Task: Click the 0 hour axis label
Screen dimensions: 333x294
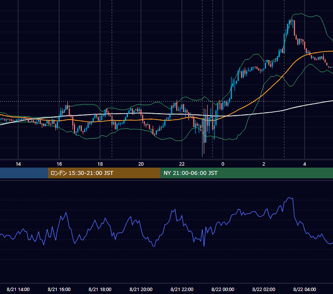Action: pos(223,164)
